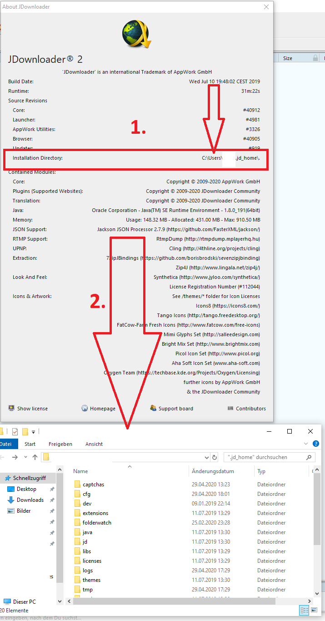Switch to the Start ribbon tab
This screenshot has height=621, width=325.
pos(30,444)
